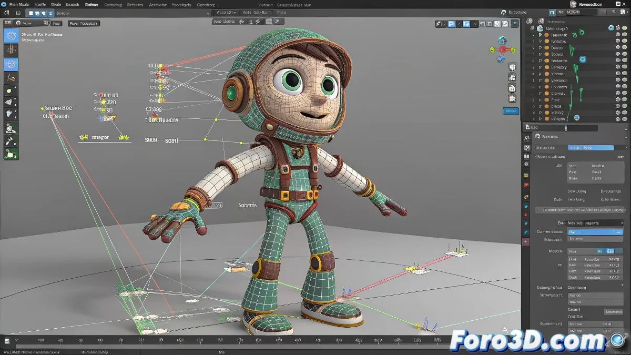Click the app logo icon in the top-left corner
The width and height of the screenshot is (631, 355).
pos(4,4)
